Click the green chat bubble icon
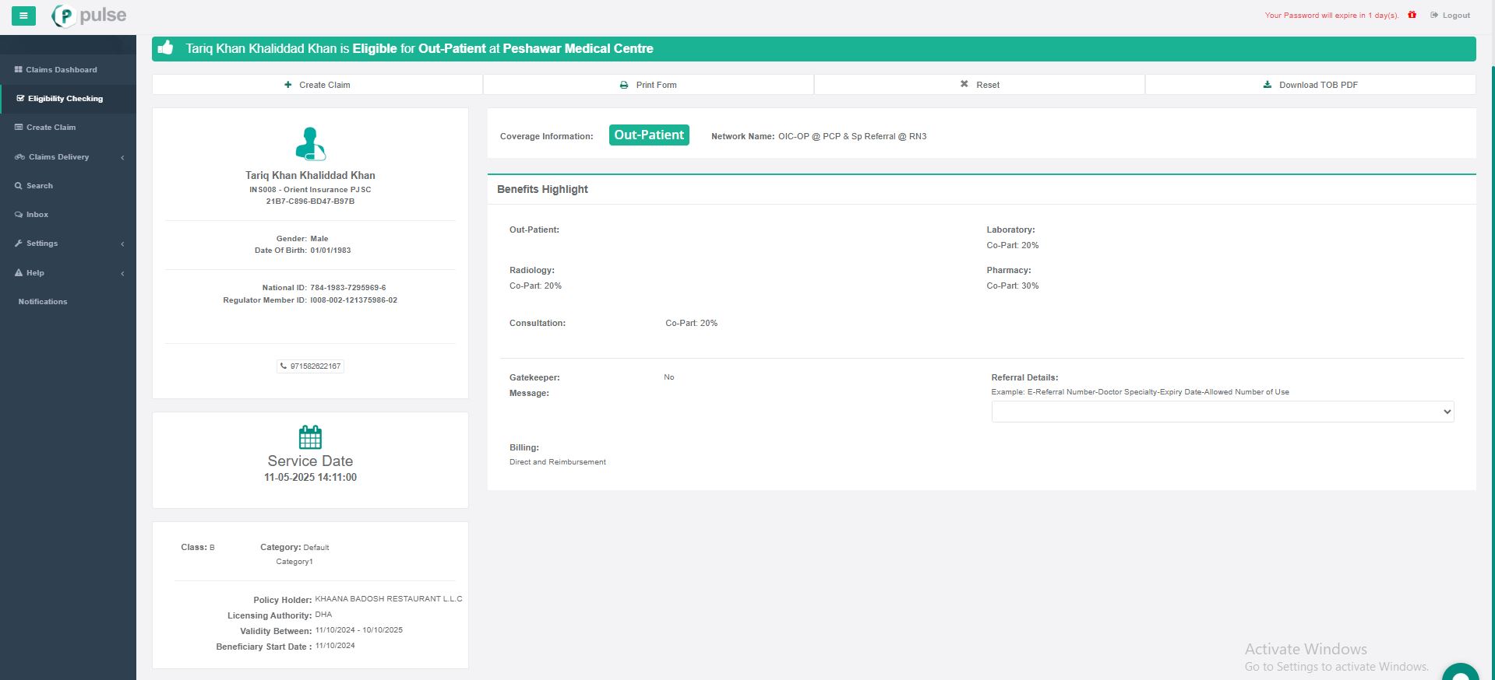 point(1459,674)
